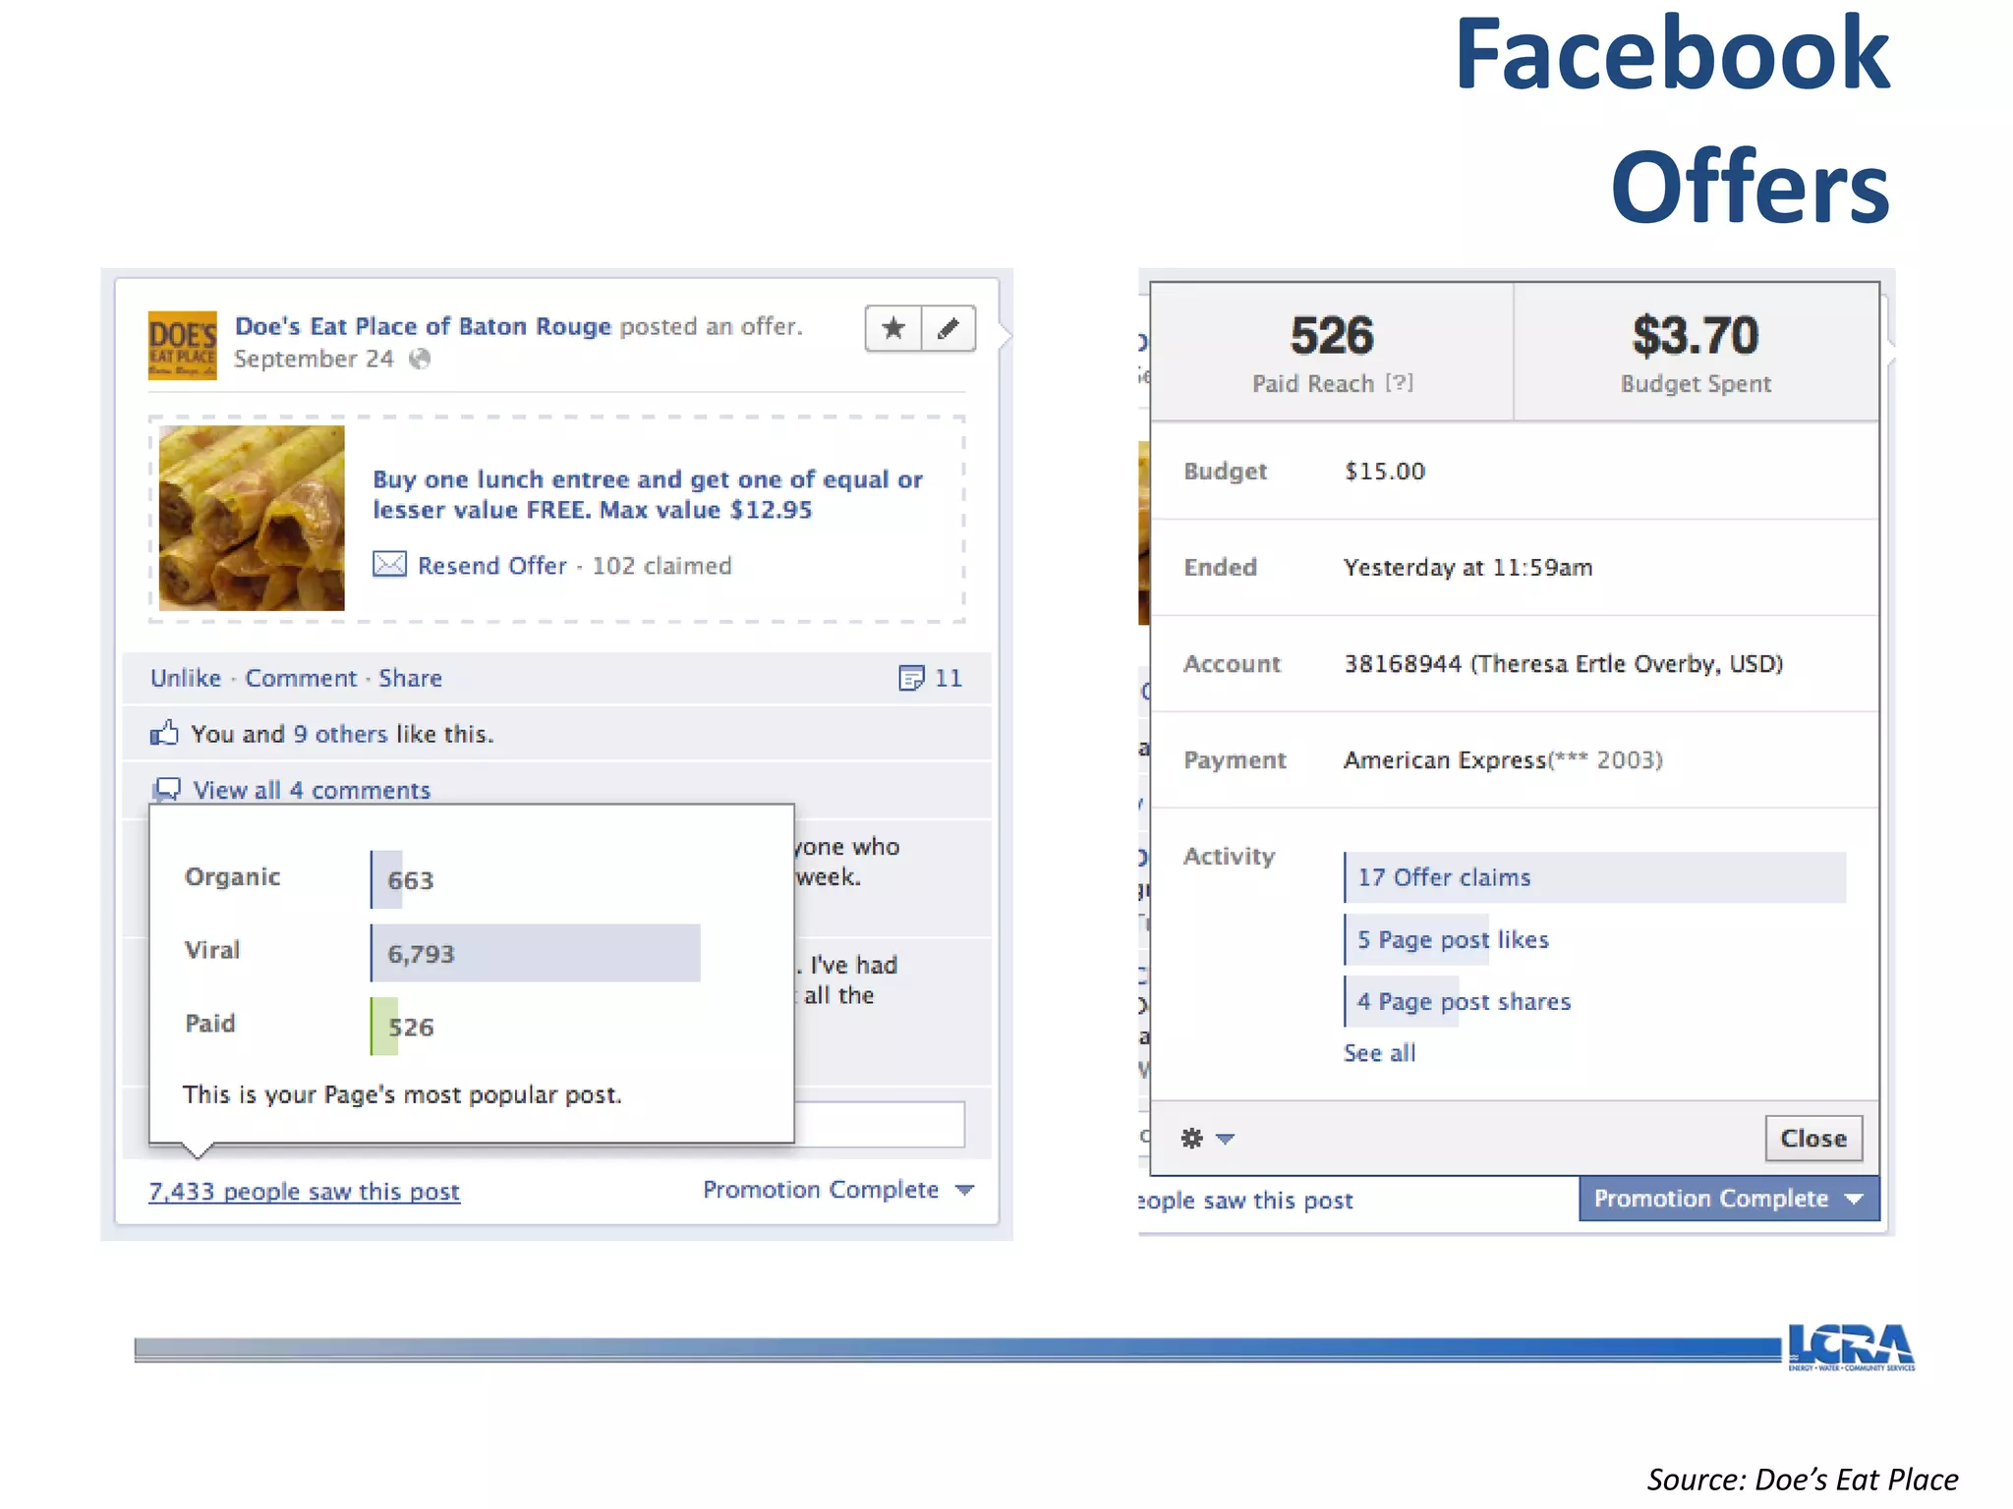This screenshot has height=1509, width=2013.
Task: Click the Paid reach bar 526
Action: click(384, 1027)
